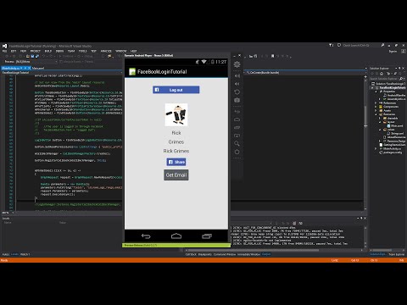Image resolution: width=407 pixels, height=305 pixels.
Task: Open the PROJECT menu
Action: (36, 51)
